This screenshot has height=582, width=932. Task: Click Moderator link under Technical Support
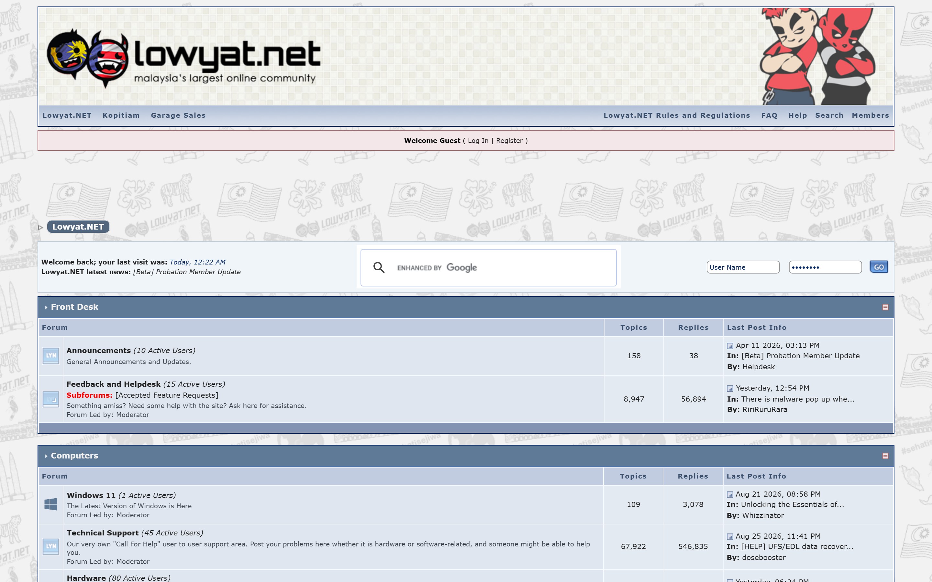click(x=133, y=562)
